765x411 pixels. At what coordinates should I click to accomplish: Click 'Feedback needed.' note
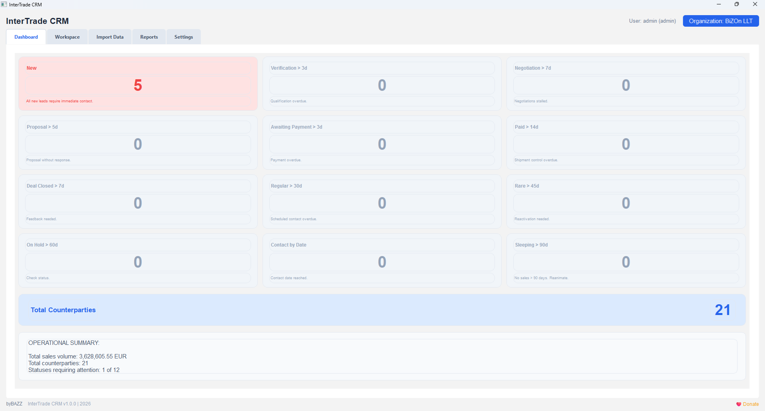41,219
